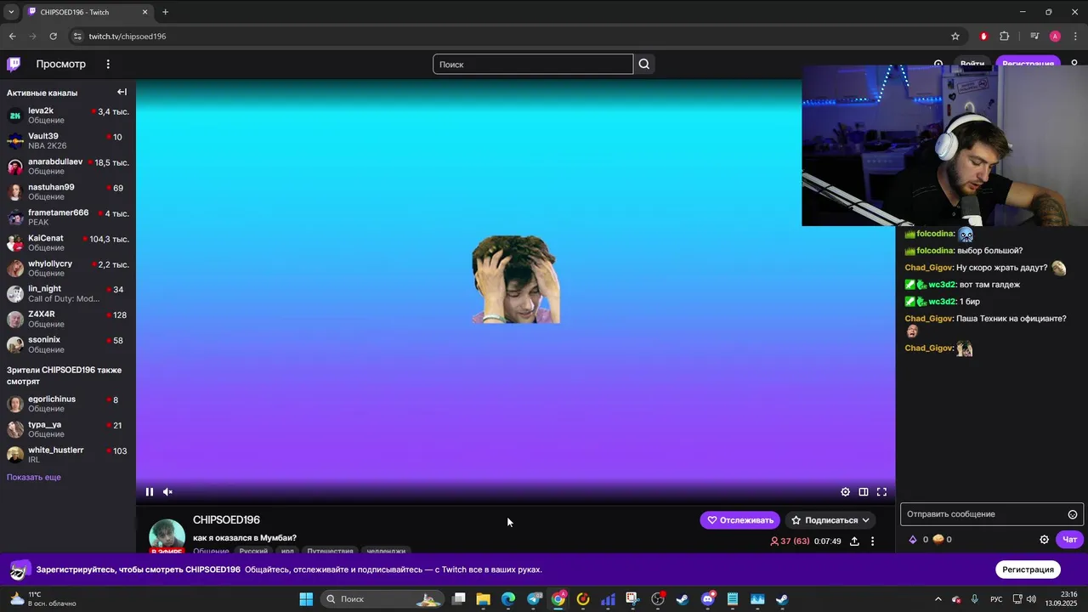Open File Explorer from taskbar
Image resolution: width=1088 pixels, height=612 pixels.
click(483, 599)
